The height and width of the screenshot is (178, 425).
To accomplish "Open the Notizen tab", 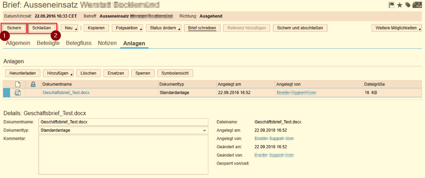I will point(107,43).
